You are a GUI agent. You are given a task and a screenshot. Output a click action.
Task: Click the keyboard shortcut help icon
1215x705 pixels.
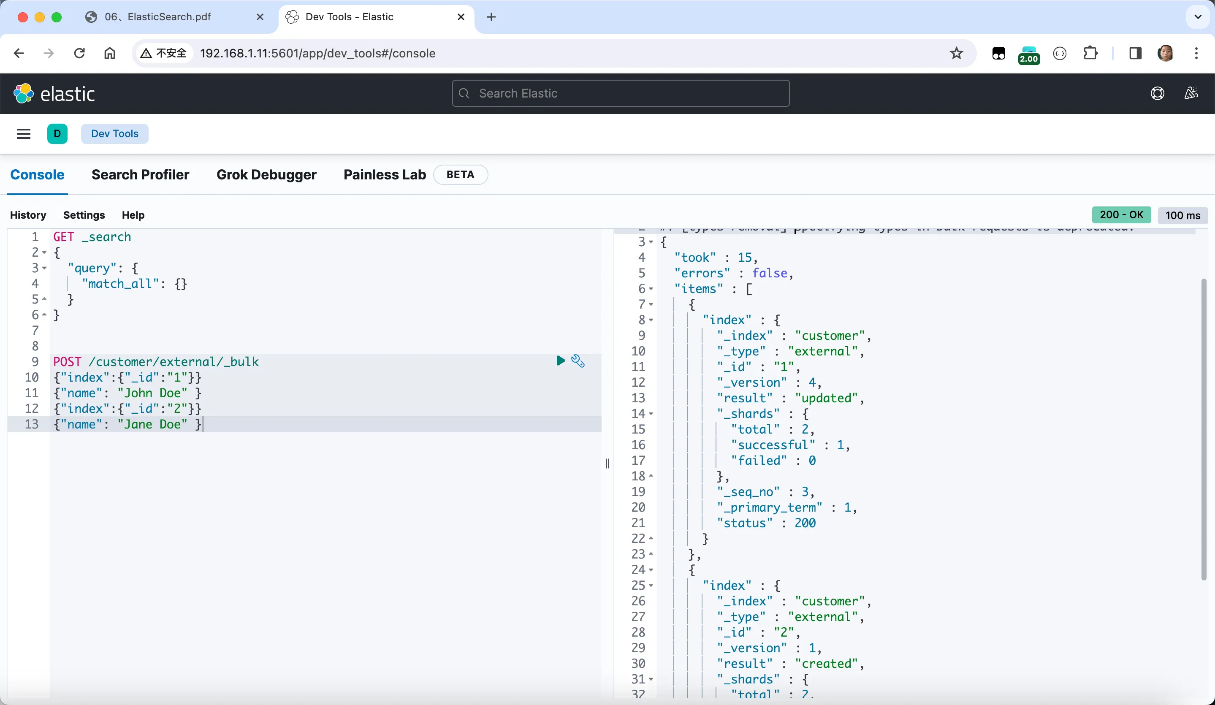coord(133,215)
